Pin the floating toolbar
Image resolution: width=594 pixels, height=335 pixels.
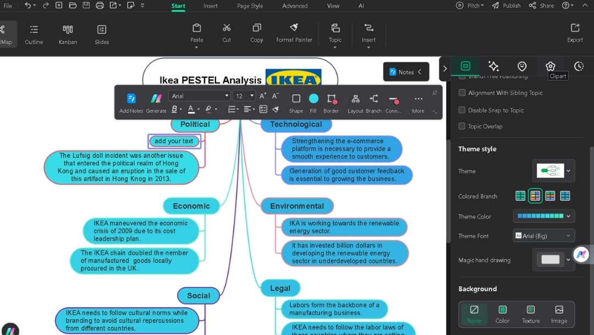pos(435,93)
